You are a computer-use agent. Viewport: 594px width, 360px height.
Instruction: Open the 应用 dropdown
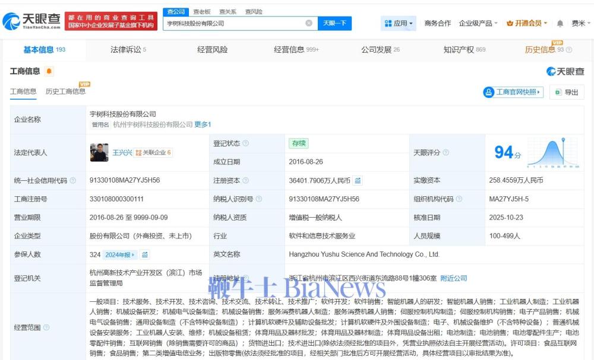(x=399, y=24)
